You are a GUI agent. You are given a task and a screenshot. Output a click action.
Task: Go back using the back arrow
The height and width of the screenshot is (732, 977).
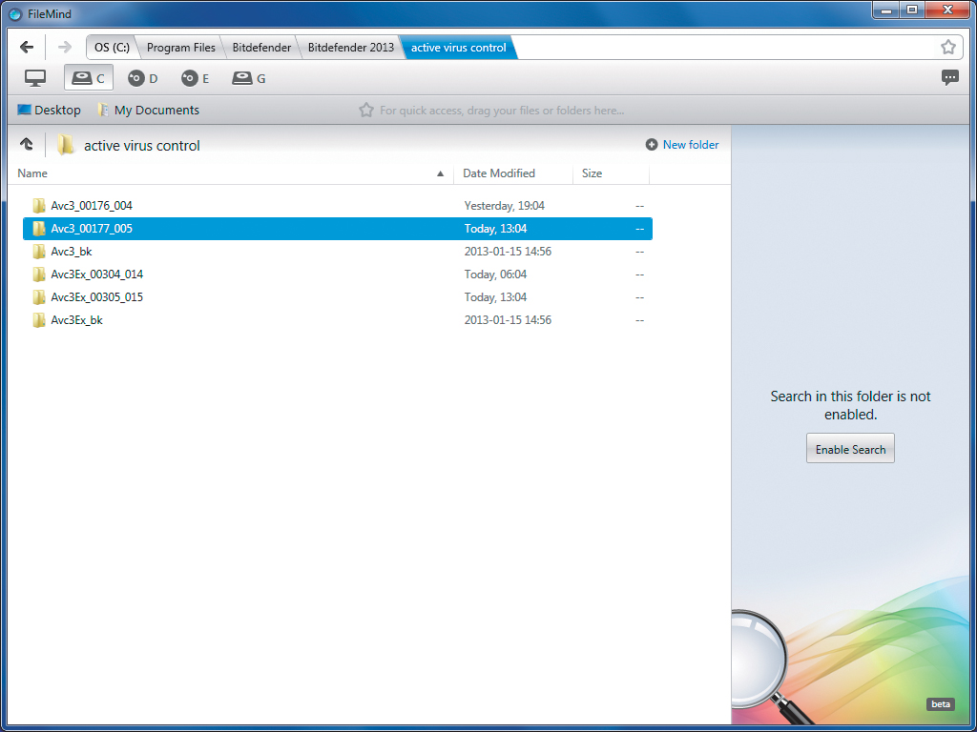27,46
